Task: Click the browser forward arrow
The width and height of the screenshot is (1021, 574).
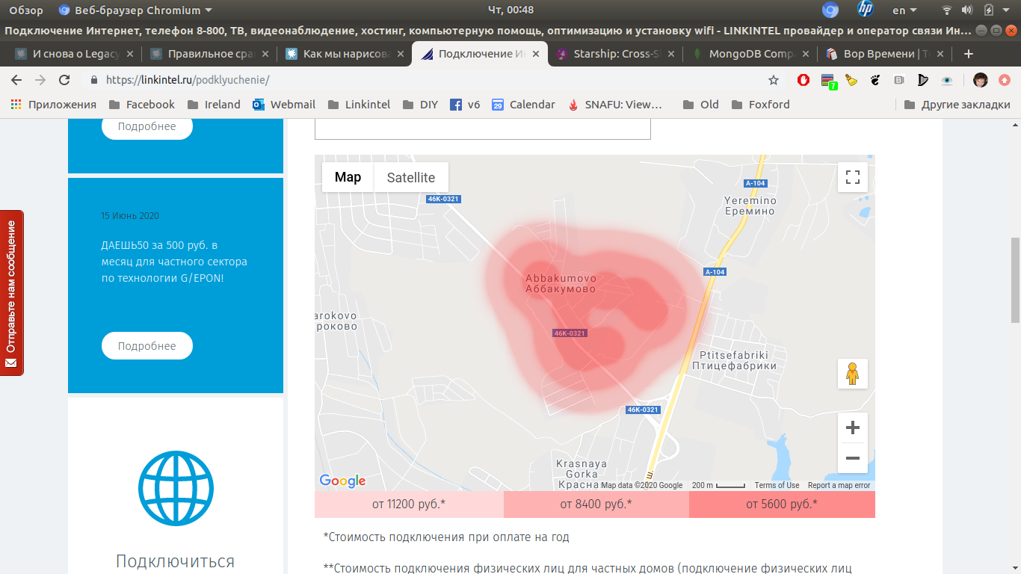Action: tap(40, 80)
